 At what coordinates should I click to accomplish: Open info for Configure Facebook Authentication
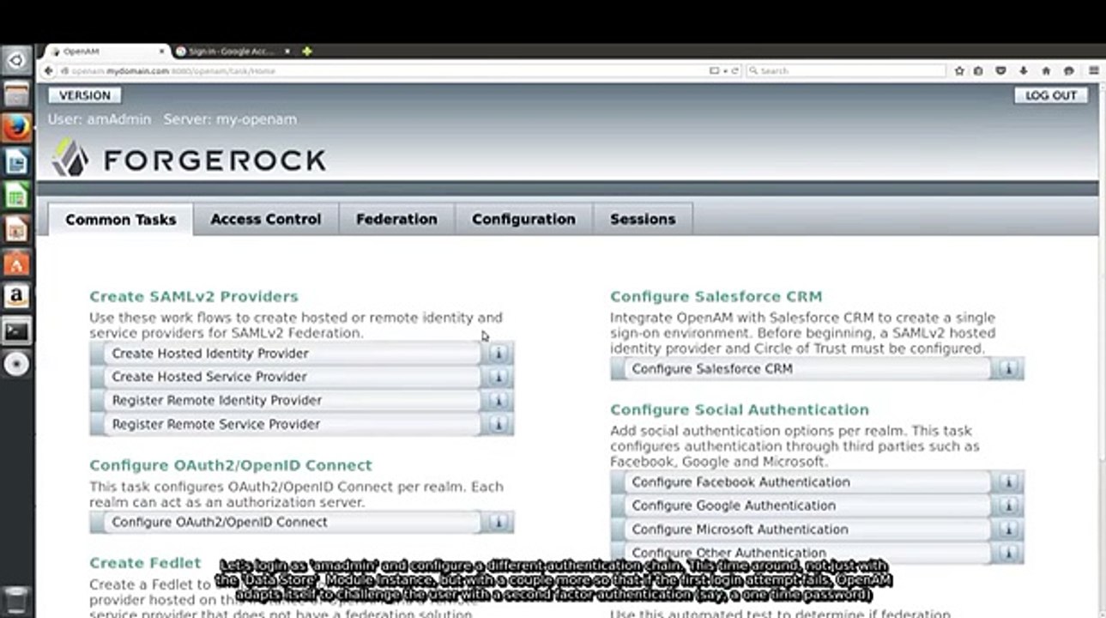(1008, 482)
